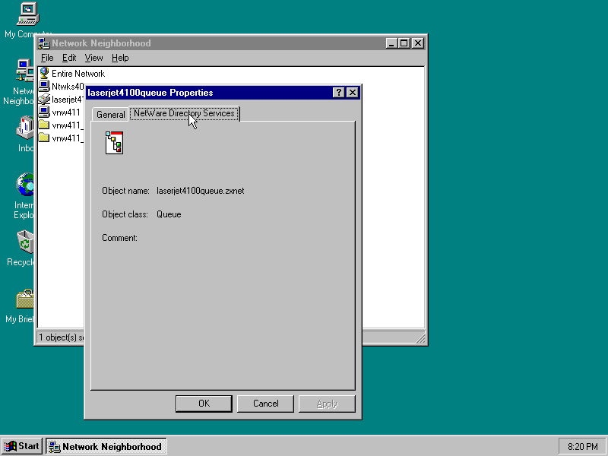The width and height of the screenshot is (608, 456).
Task: Open the File menu in Network Neighborhood
Action: pyautogui.click(x=47, y=58)
